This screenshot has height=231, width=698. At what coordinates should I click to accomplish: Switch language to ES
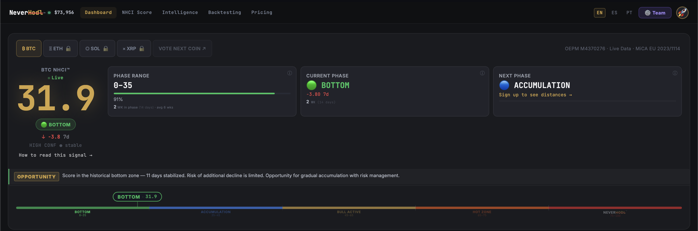614,13
